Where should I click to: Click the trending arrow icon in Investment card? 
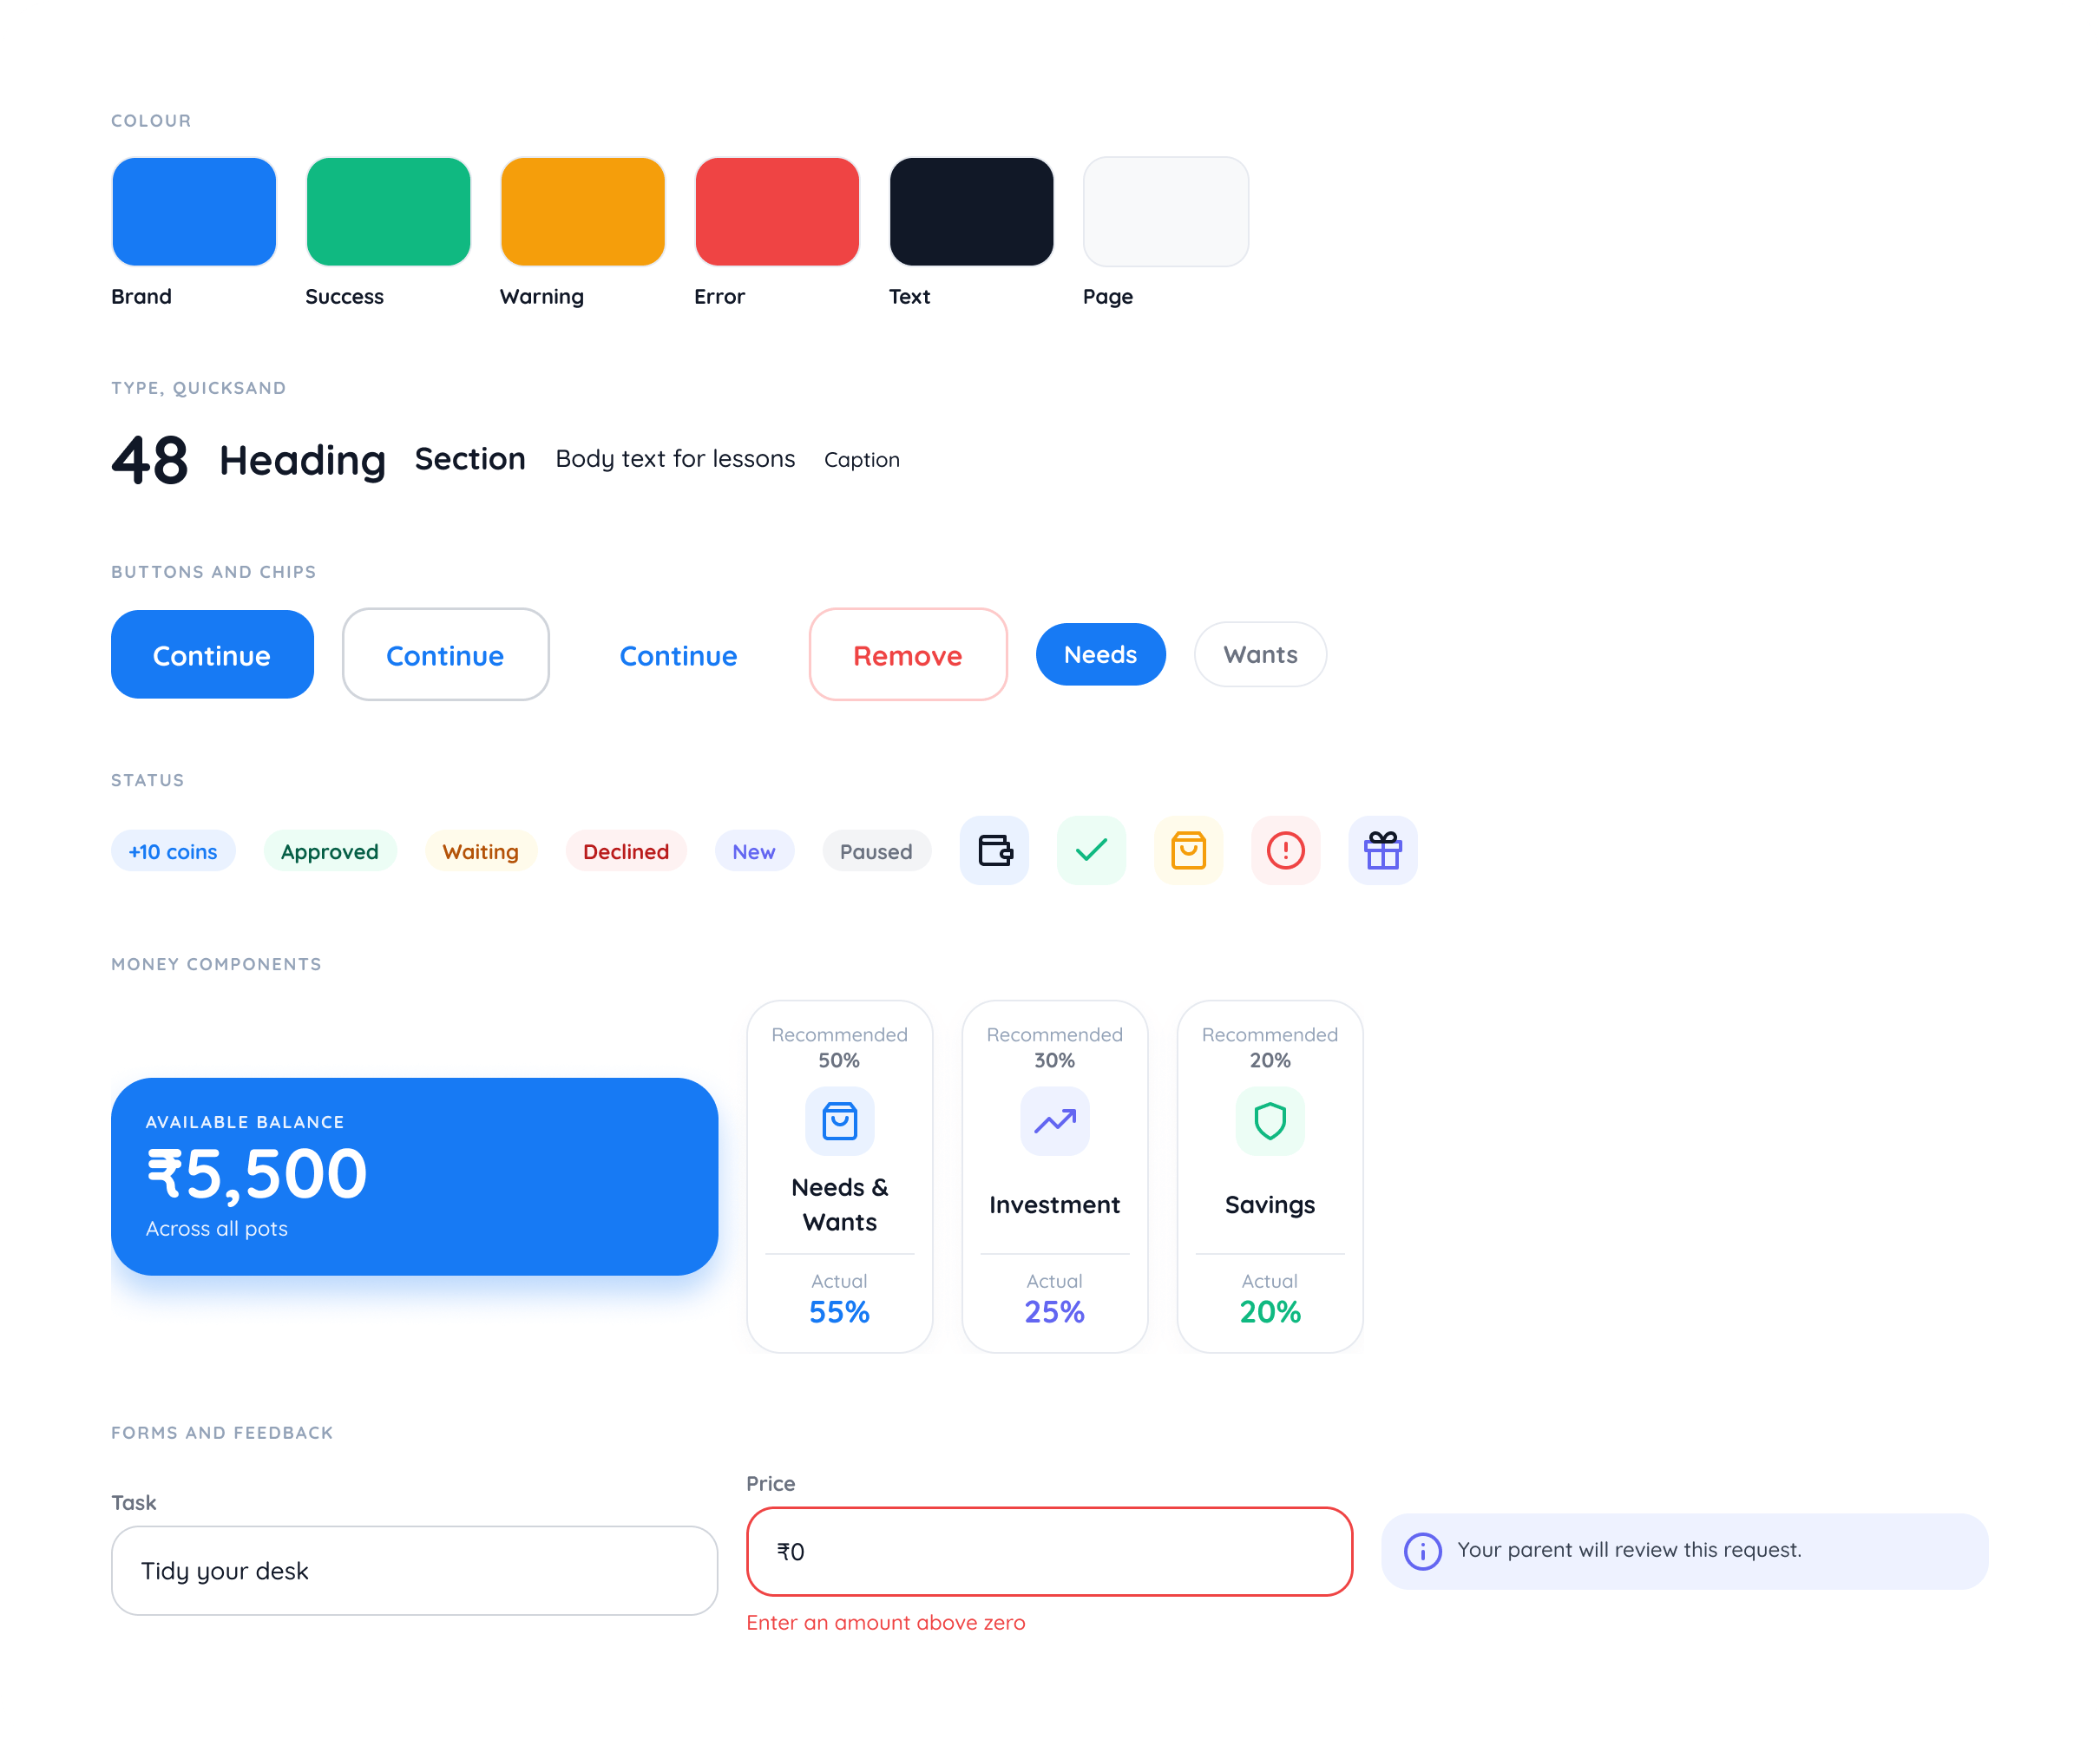point(1054,1121)
